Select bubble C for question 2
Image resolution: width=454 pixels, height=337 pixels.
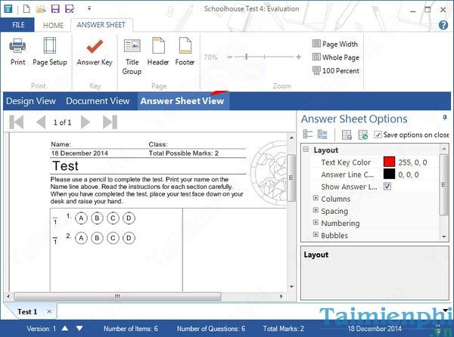113,238
